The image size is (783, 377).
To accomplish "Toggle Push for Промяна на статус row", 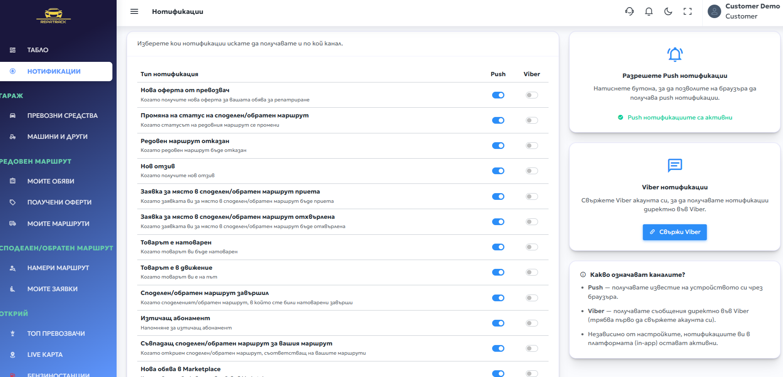I will pos(498,120).
